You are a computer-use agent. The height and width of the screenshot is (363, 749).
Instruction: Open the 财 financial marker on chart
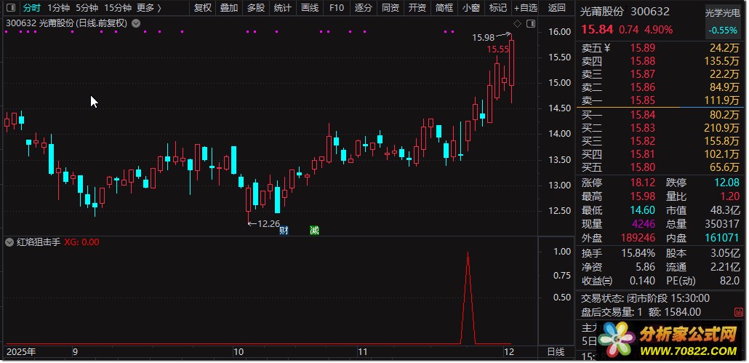[x=284, y=230]
